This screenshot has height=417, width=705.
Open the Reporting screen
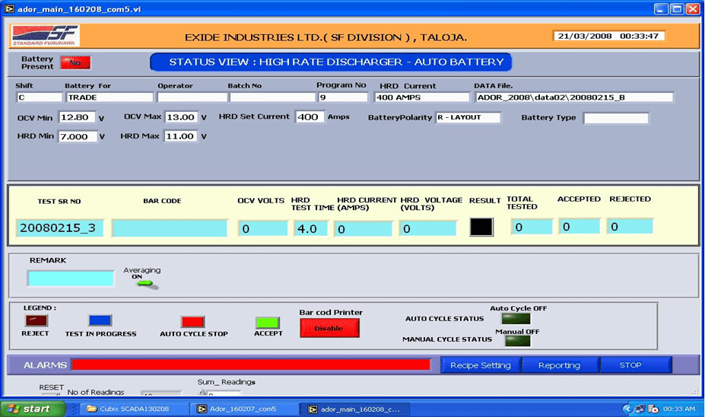click(560, 365)
